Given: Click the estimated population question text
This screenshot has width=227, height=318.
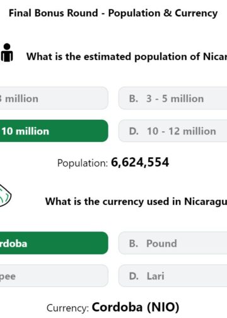Looking at the screenshot, I should (127, 57).
